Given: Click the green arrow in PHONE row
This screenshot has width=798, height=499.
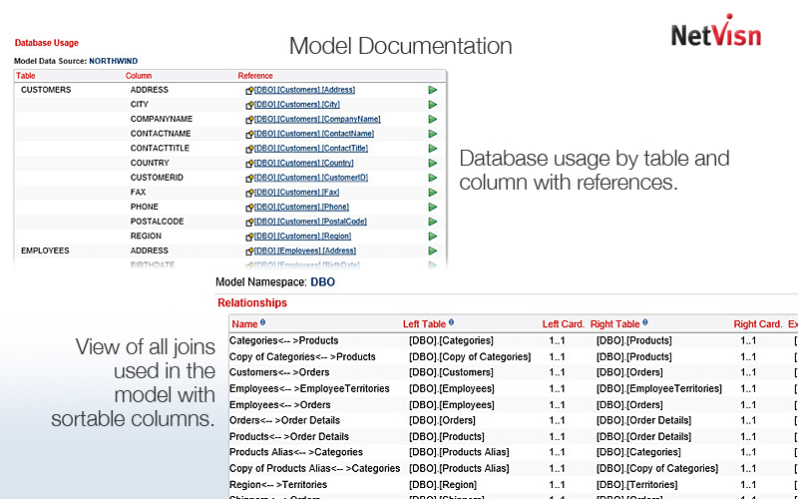Looking at the screenshot, I should pos(433,208).
